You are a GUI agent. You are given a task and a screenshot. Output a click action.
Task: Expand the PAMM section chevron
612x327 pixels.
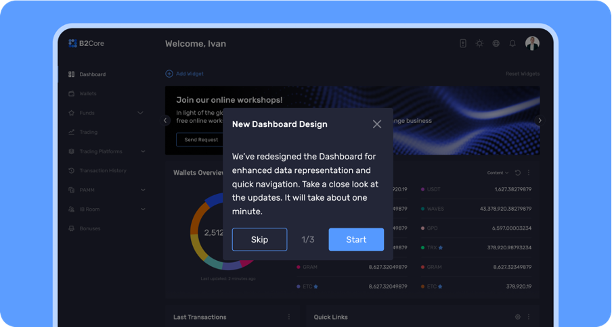143,191
